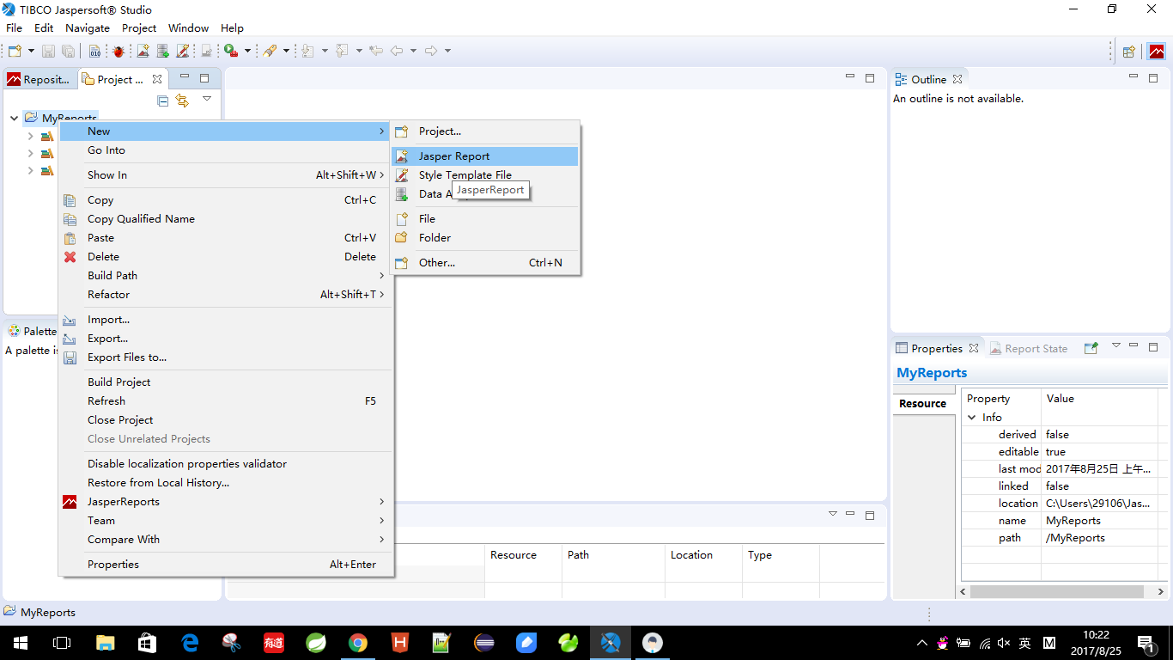
Task: Open Chrome from the Windows taskbar
Action: 358,643
